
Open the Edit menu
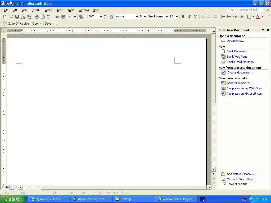point(15,10)
